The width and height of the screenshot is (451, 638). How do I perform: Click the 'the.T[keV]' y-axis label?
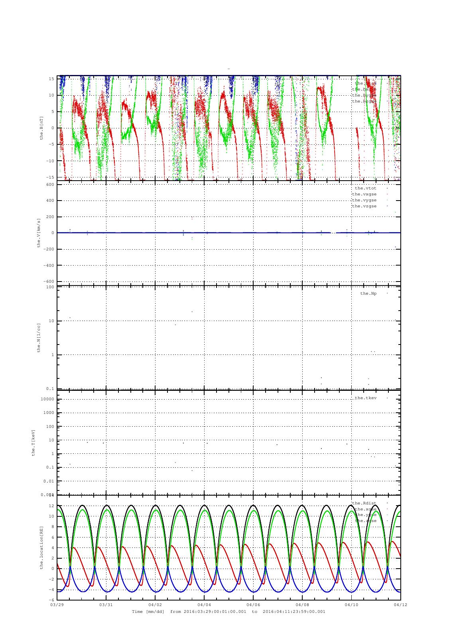click(33, 443)
